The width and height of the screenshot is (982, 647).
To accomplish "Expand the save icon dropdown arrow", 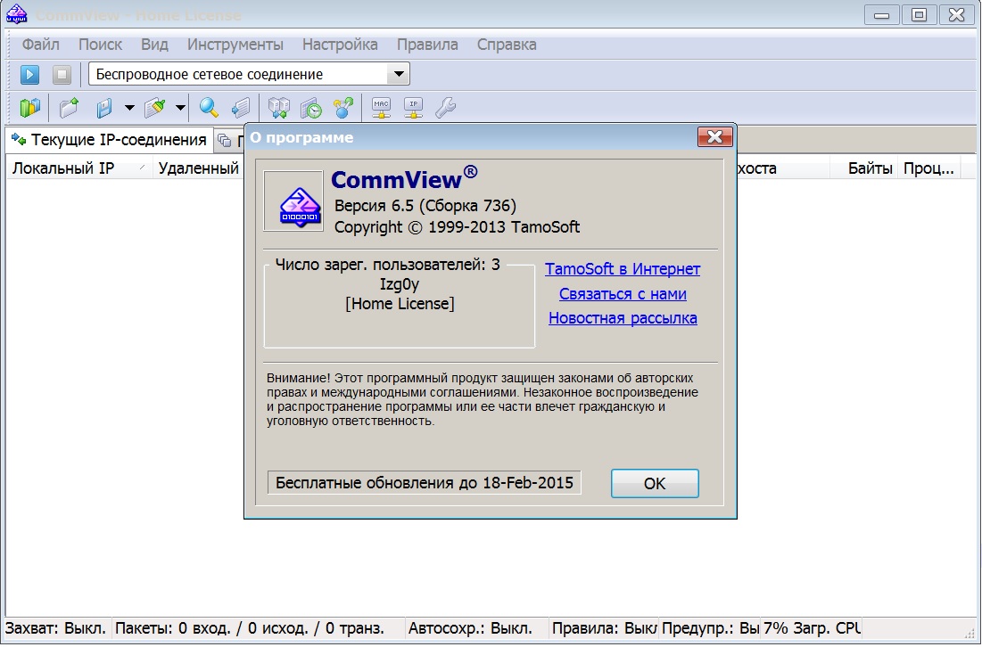I will [129, 108].
